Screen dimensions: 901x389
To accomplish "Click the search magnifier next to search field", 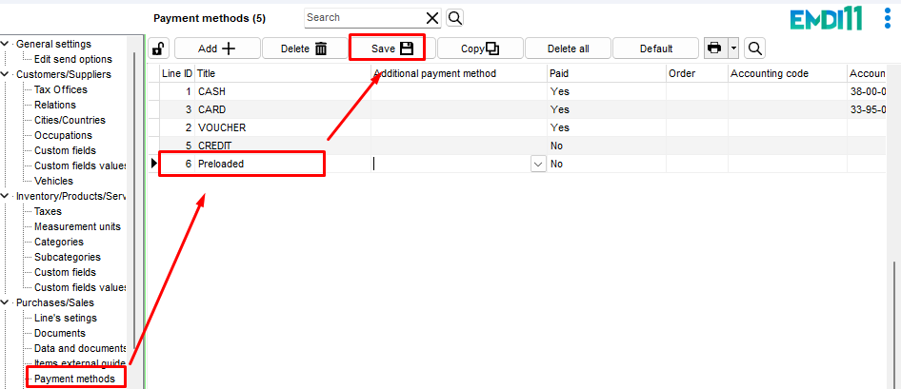I will tap(454, 18).
